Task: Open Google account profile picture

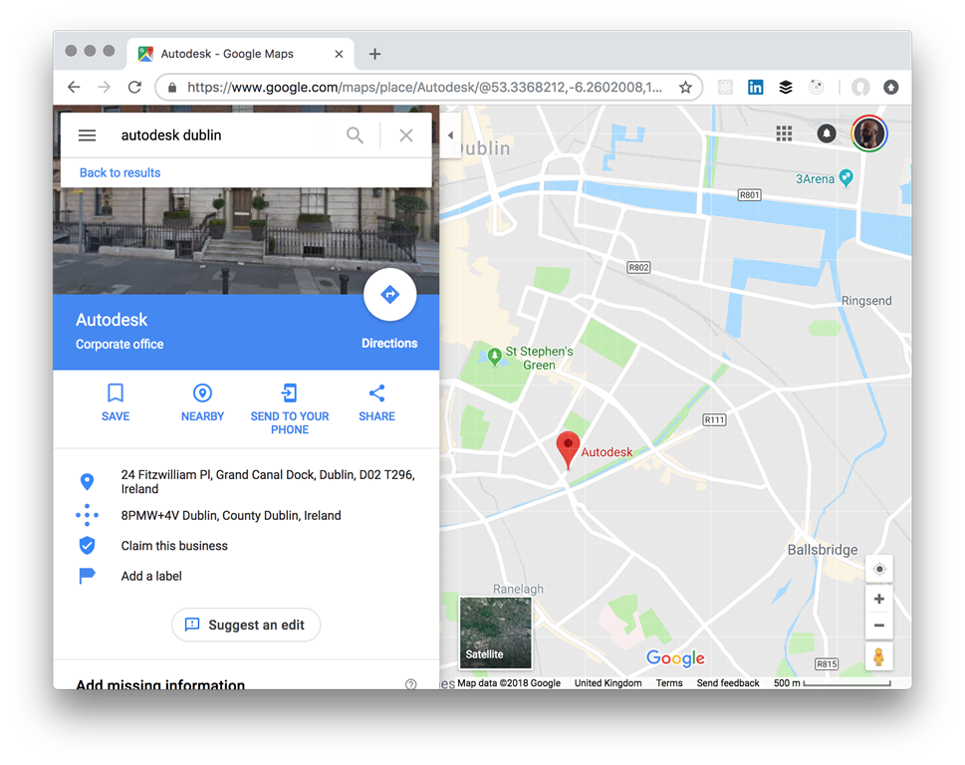Action: click(x=869, y=133)
